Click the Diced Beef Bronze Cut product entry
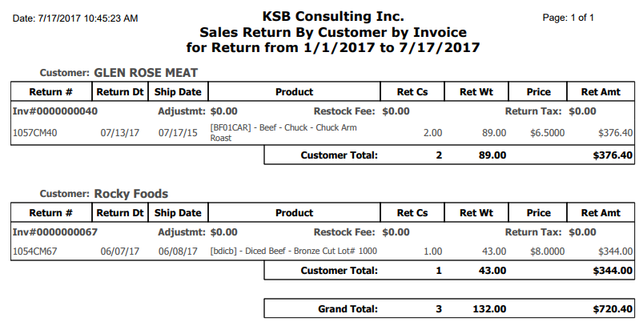The image size is (643, 330). (x=293, y=252)
